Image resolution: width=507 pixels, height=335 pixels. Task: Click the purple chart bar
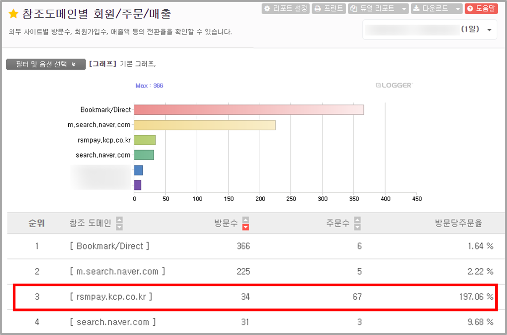click(x=138, y=185)
